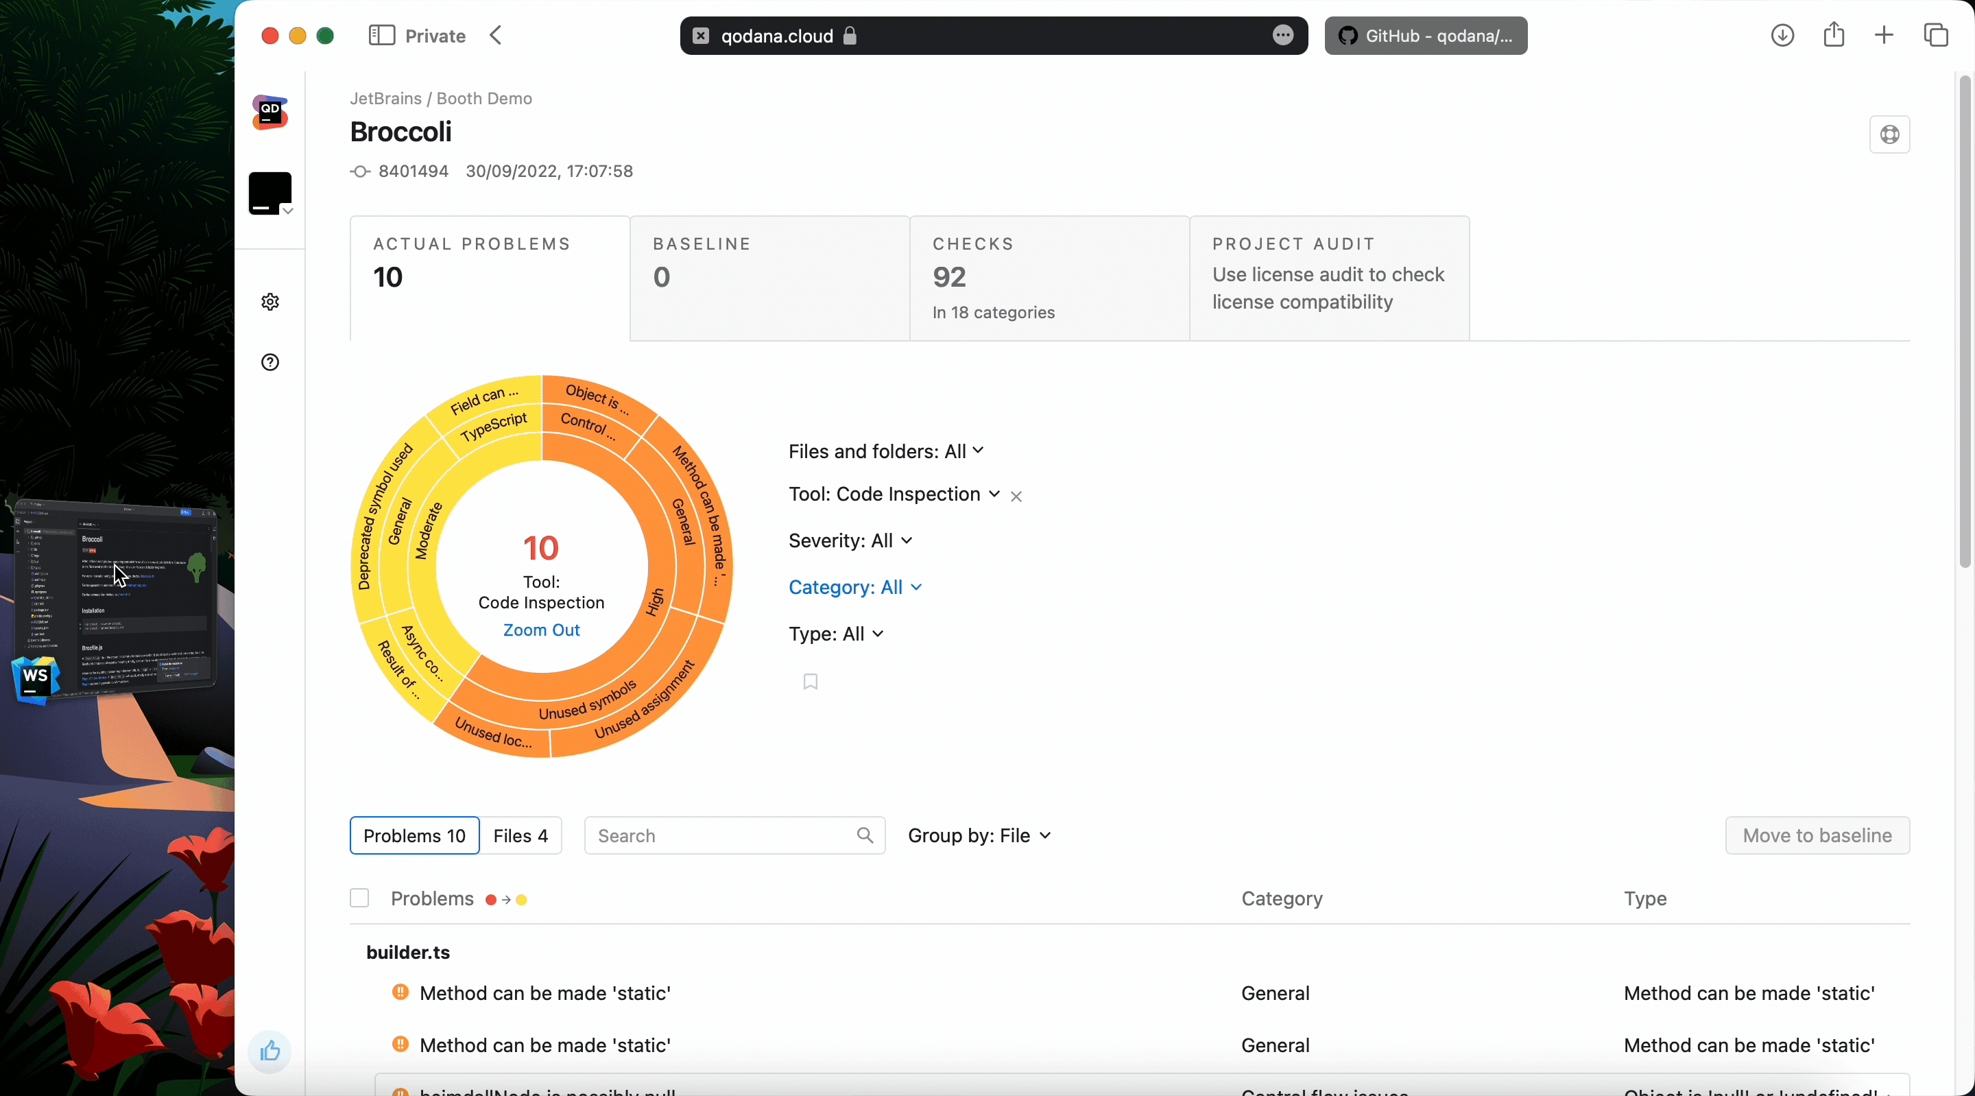This screenshot has width=1975, height=1096.
Task: Click the Qodana logo in the sidebar
Action: tap(270, 112)
